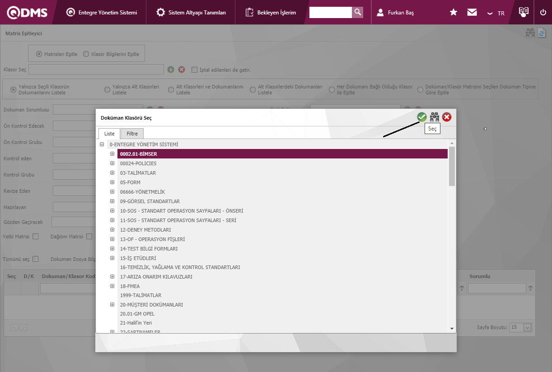Open Bekleyen İşlerim menu
552x372 pixels.
point(271,13)
